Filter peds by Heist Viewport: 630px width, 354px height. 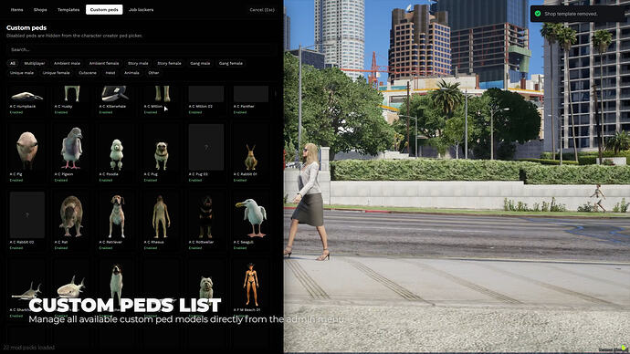coord(110,73)
